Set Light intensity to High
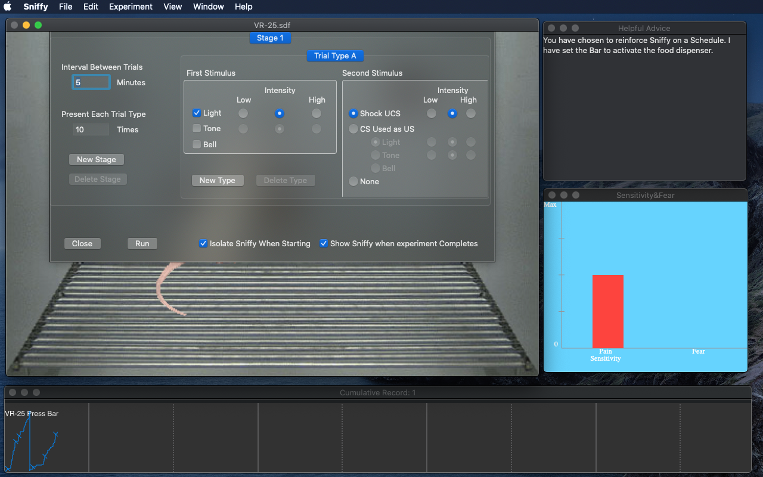This screenshot has height=477, width=763. click(317, 113)
